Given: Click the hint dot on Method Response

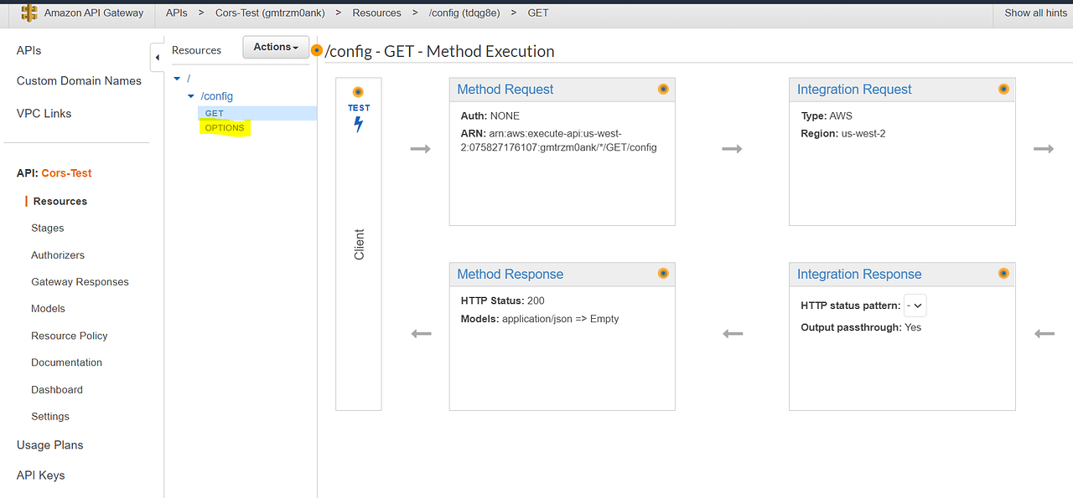Looking at the screenshot, I should (x=663, y=274).
